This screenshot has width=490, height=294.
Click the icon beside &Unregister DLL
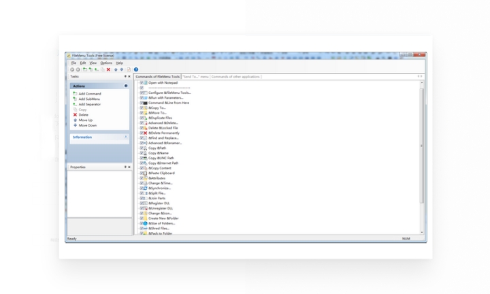[146, 208]
